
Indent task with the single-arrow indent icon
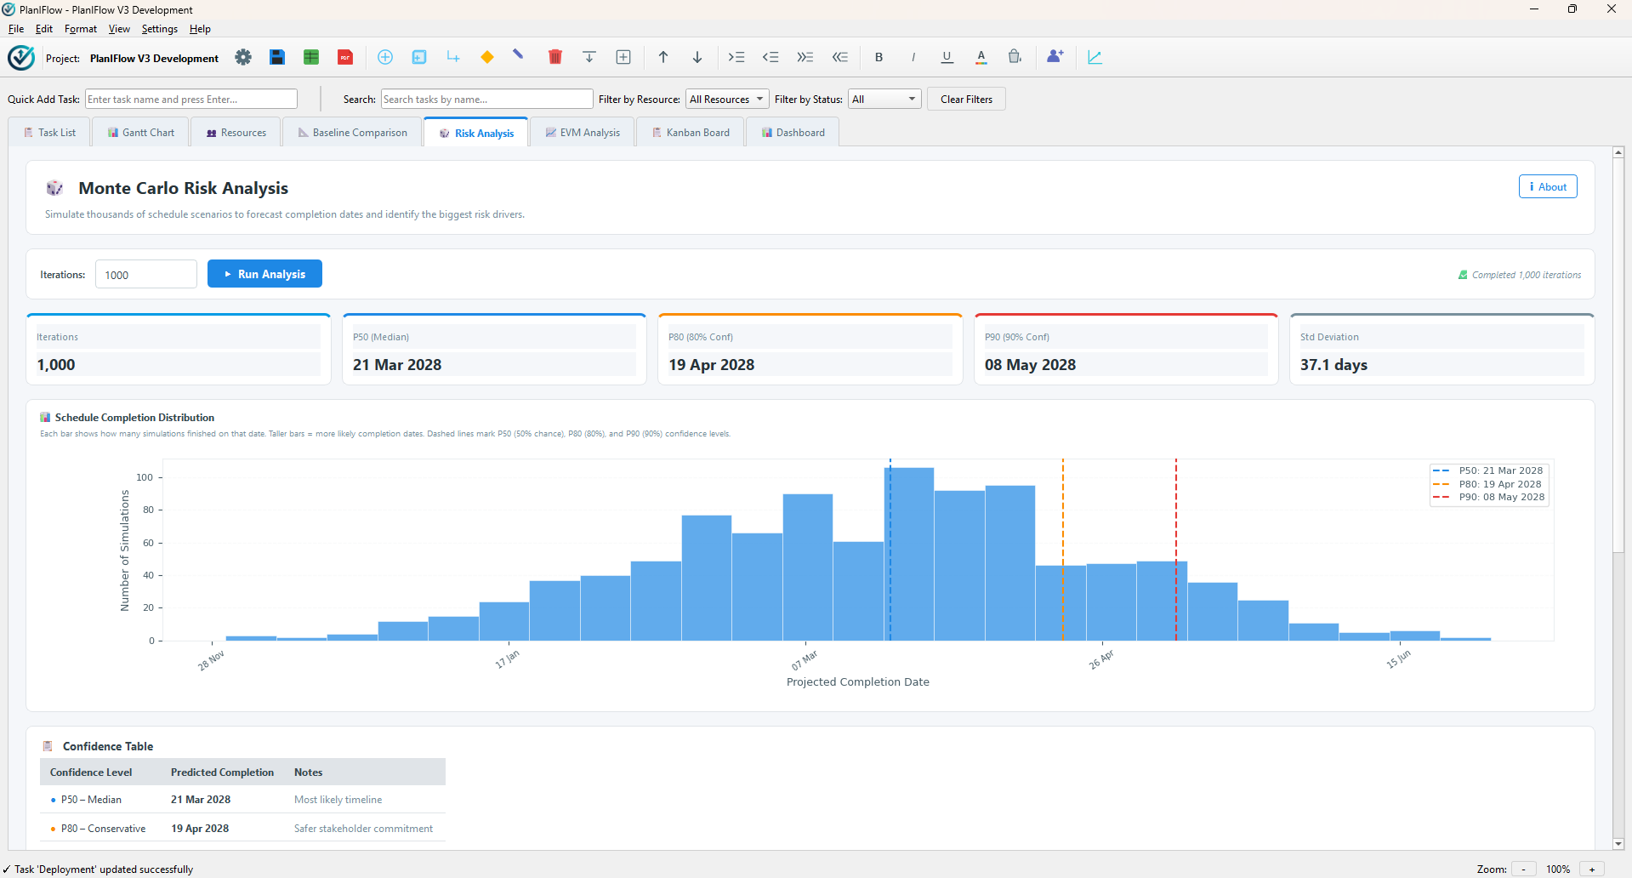click(736, 57)
